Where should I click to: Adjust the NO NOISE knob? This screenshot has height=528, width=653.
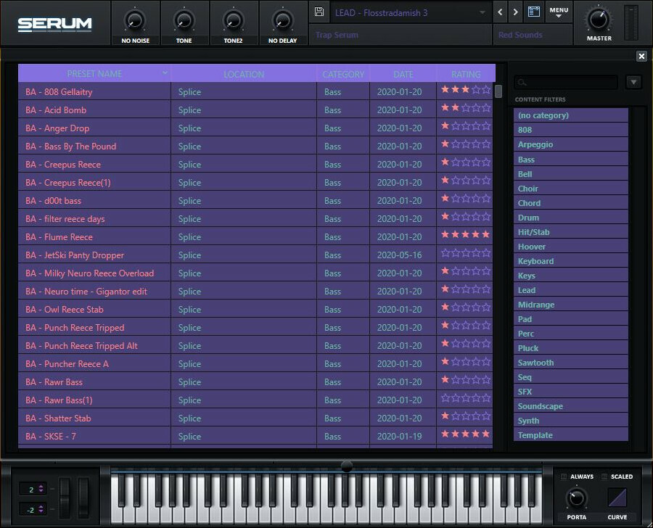[135, 20]
